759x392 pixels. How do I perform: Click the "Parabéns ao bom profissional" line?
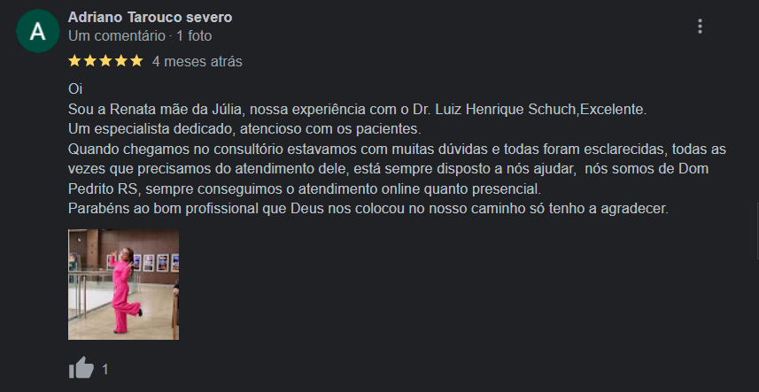pyautogui.click(x=368, y=209)
